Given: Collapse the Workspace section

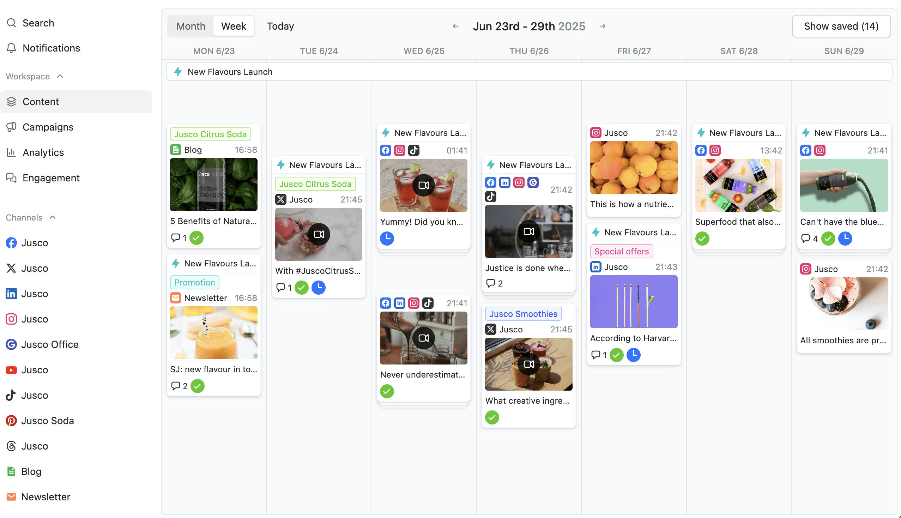Looking at the screenshot, I should [x=59, y=76].
